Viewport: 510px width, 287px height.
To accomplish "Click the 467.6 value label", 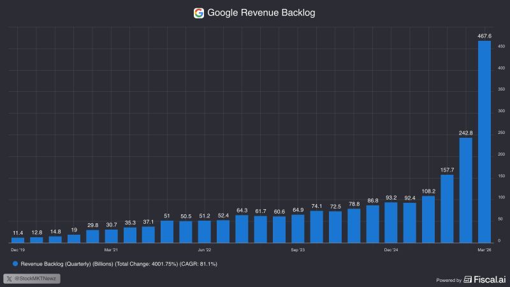I will coord(484,36).
